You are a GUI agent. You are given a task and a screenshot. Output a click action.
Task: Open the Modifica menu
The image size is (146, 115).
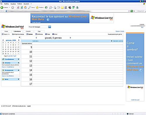(6, 4)
